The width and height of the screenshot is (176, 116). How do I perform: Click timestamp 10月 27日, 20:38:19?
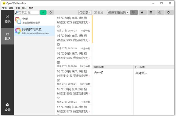tap(67, 48)
